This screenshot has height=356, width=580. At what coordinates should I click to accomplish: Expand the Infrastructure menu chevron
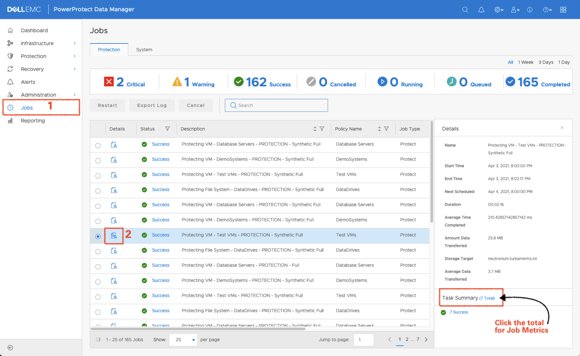(x=75, y=43)
